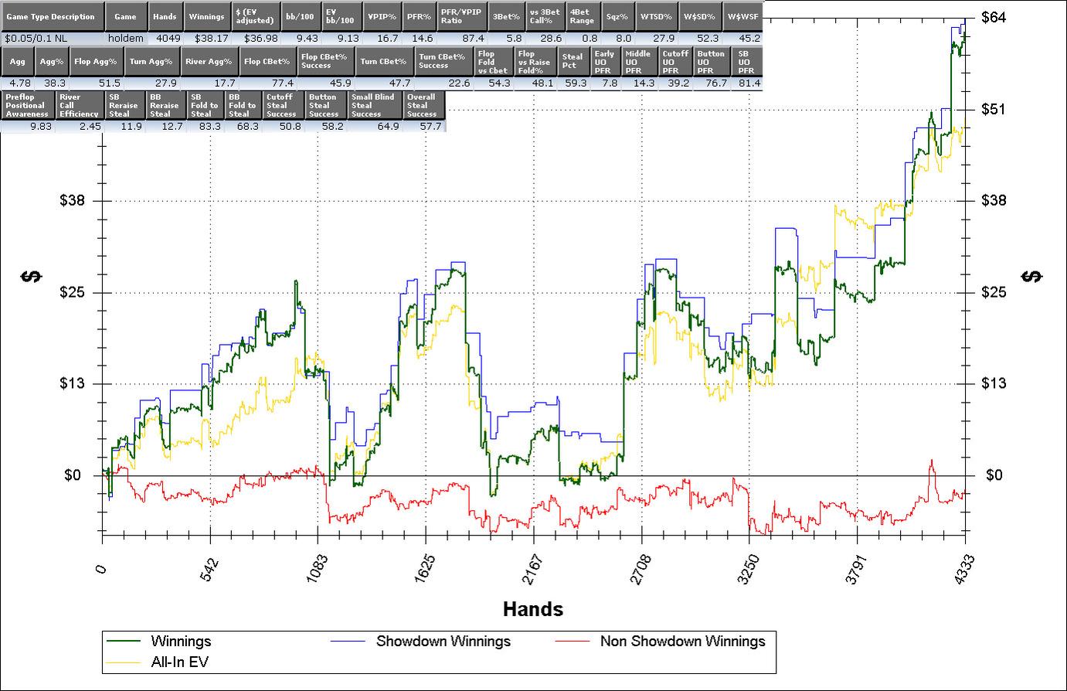Screen dimensions: 1067x691
Task: Click the PFR/VPIP Ratio column header
Action: tap(462, 16)
